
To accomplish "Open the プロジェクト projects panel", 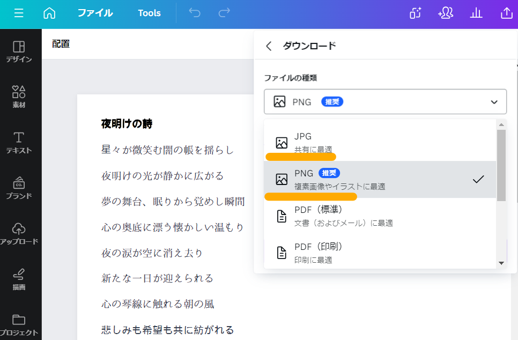I will [19, 325].
